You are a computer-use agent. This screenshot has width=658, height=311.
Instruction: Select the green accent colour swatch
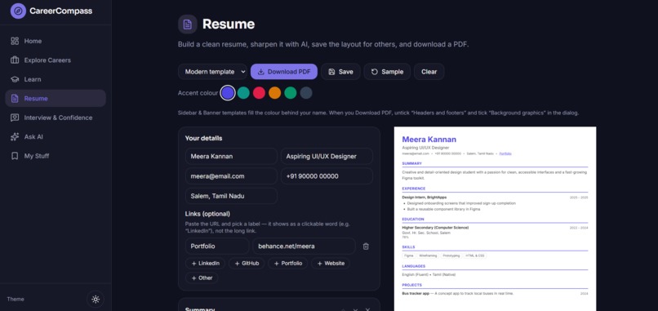pyautogui.click(x=291, y=93)
